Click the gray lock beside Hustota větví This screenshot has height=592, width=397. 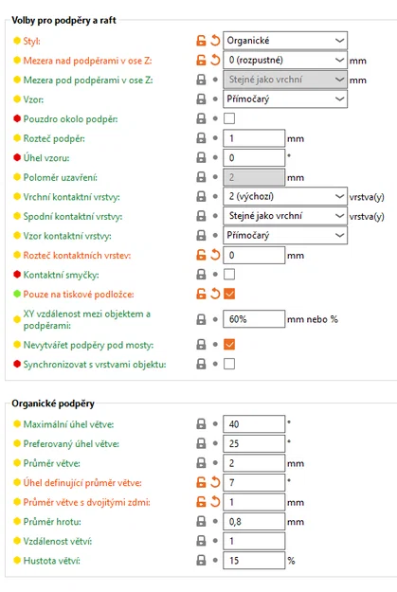point(201,561)
